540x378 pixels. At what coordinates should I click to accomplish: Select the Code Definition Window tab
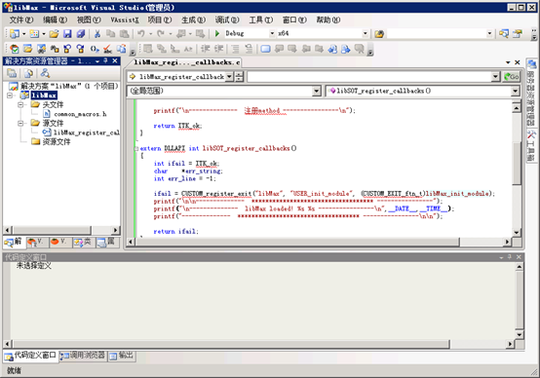(x=30, y=356)
